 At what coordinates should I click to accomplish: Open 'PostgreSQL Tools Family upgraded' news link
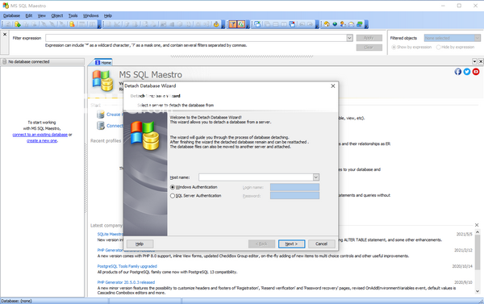point(127,266)
